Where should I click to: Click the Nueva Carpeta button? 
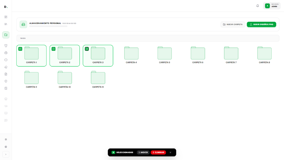[233, 24]
